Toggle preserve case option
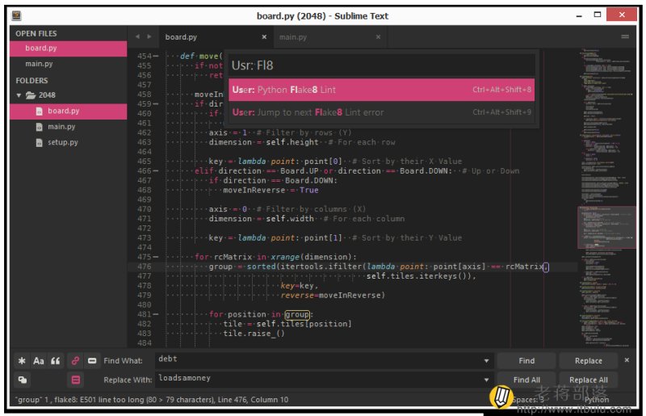646x416 pixels. (x=23, y=380)
